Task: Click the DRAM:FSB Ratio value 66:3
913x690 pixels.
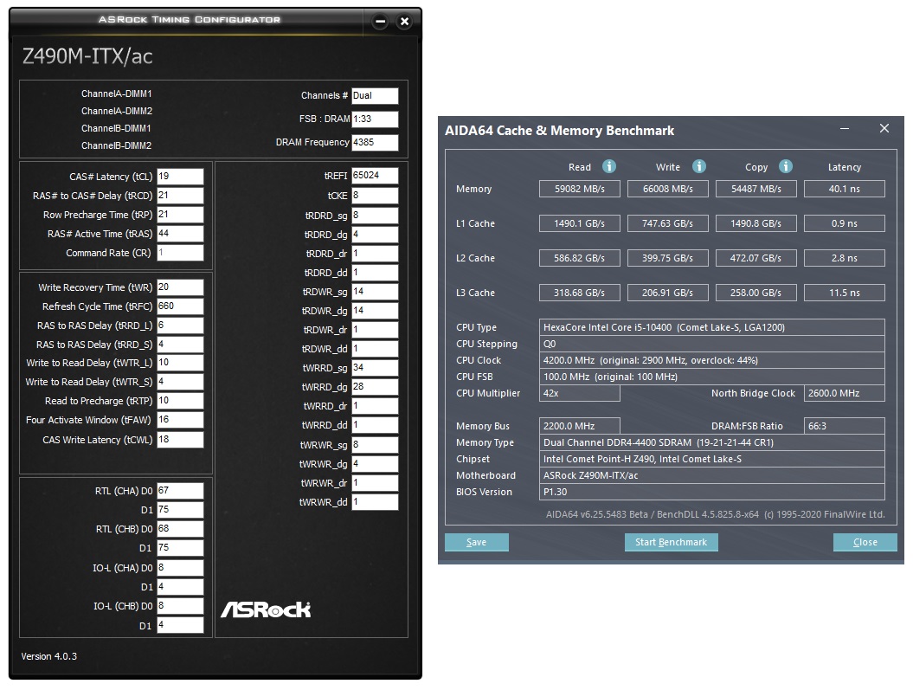Action: tap(845, 426)
